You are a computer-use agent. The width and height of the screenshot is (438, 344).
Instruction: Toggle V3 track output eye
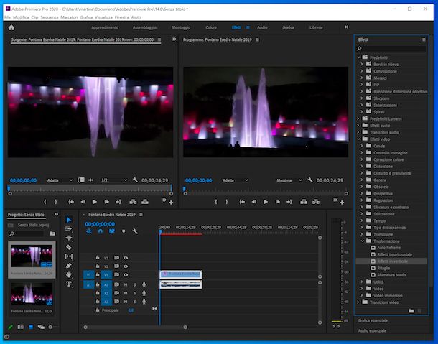pyautogui.click(x=126, y=258)
